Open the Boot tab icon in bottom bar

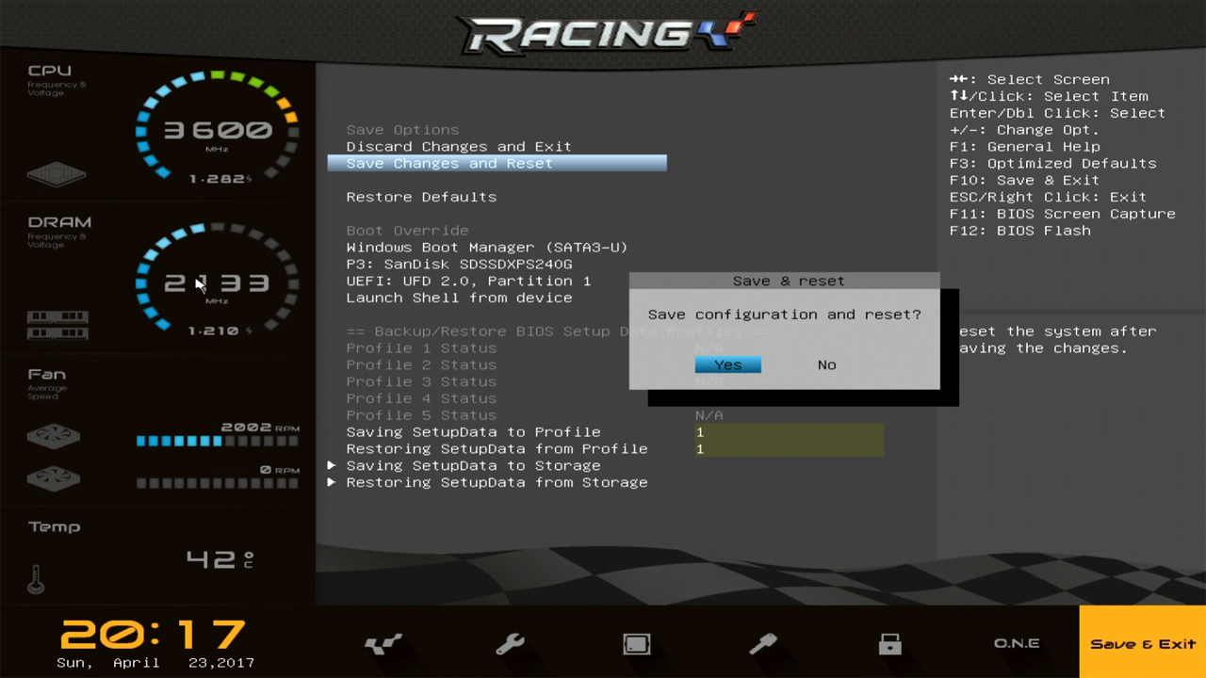763,644
